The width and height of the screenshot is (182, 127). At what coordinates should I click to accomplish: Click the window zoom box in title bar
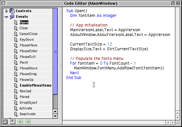[173, 3]
